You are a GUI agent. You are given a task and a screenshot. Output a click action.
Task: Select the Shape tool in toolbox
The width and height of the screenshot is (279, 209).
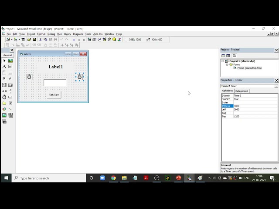[4, 109]
